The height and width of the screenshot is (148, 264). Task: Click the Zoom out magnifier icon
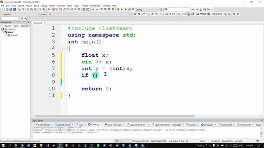pos(229,14)
